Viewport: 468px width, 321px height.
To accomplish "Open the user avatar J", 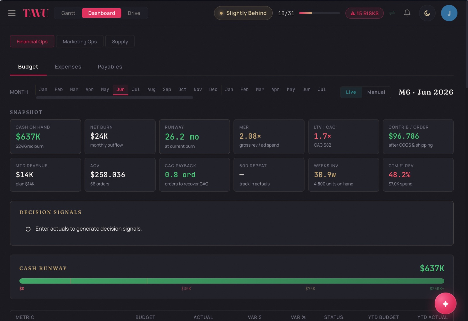I will click(x=449, y=13).
